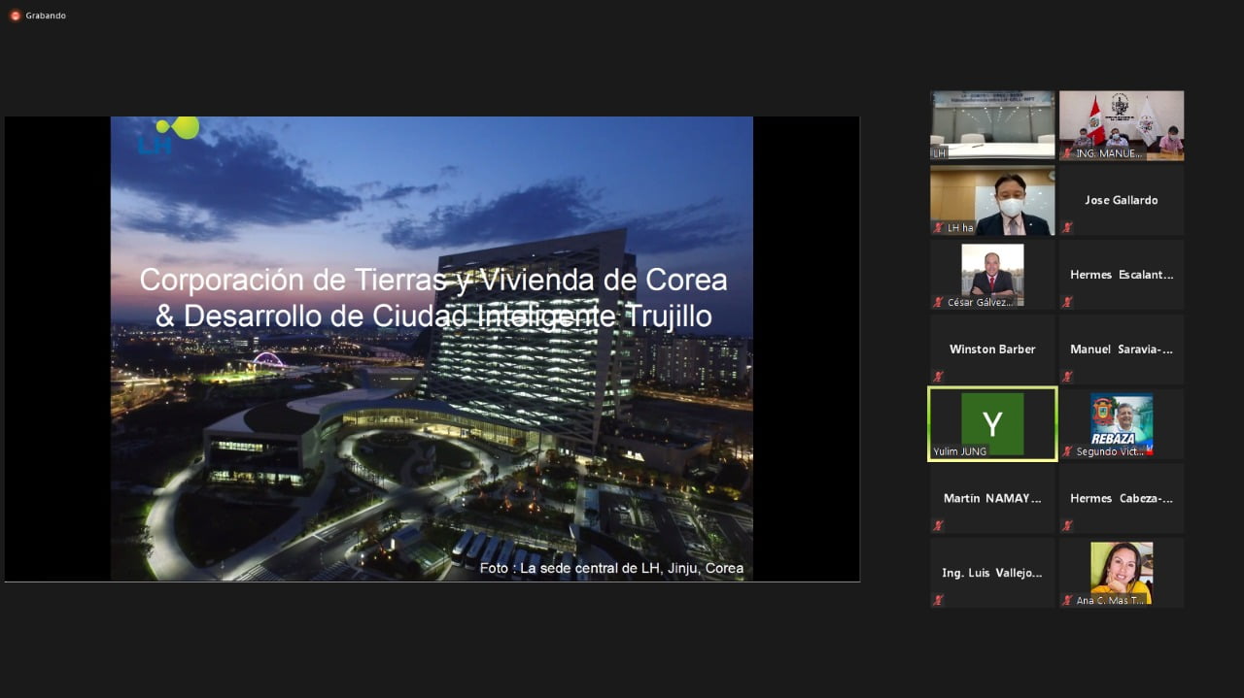Click muted mic icon on Manuel Saravia tile
Screen dimensions: 1244x698
pos(1067,377)
